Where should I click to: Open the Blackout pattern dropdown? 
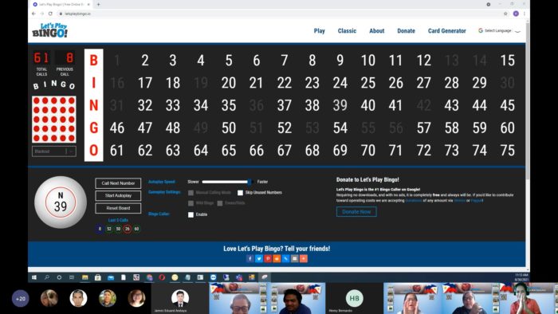coord(54,151)
